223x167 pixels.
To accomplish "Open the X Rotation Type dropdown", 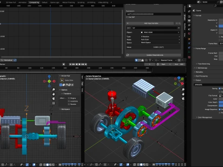I will (160, 37).
